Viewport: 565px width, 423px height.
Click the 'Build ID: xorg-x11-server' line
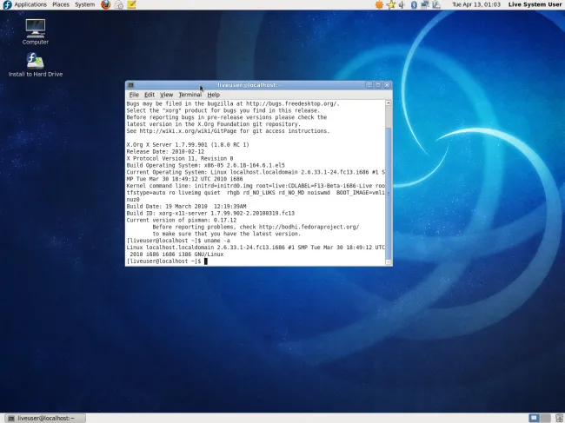(210, 213)
